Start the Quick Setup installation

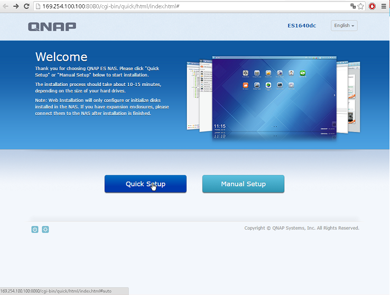145,184
